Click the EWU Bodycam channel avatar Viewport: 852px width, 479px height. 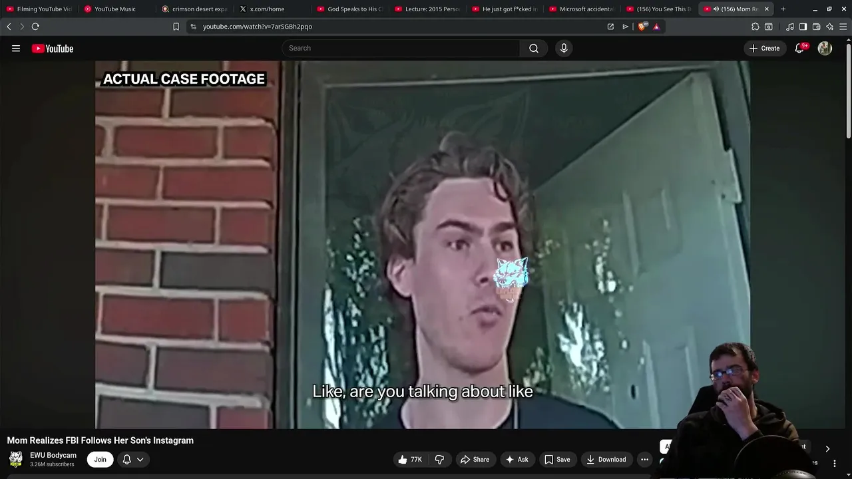click(16, 459)
